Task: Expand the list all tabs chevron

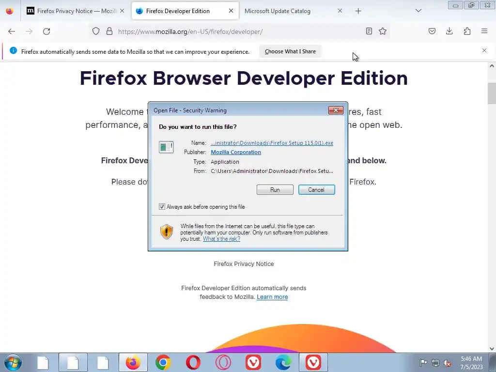Action: (x=418, y=11)
